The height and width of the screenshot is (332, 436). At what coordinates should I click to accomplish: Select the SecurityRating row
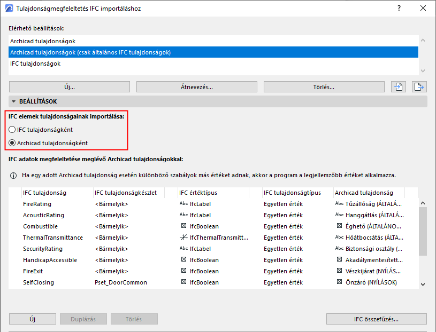click(213, 249)
